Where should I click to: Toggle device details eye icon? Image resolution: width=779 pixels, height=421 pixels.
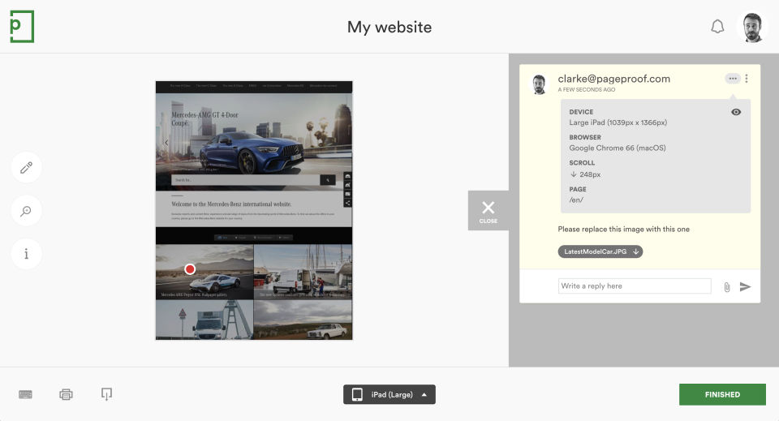click(x=736, y=112)
